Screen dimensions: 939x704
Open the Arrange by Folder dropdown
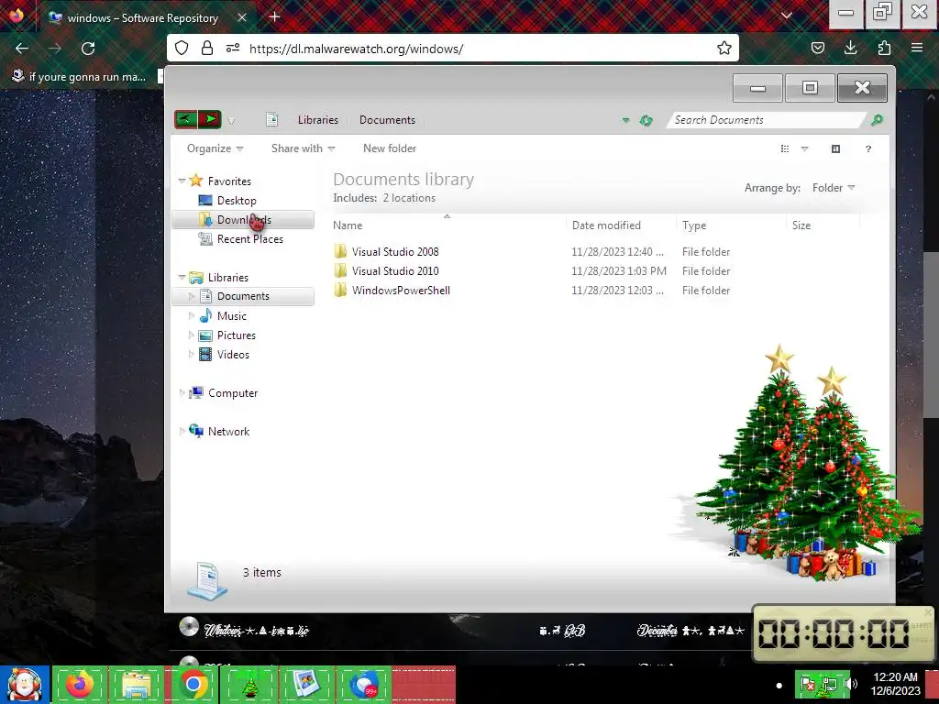click(x=833, y=188)
